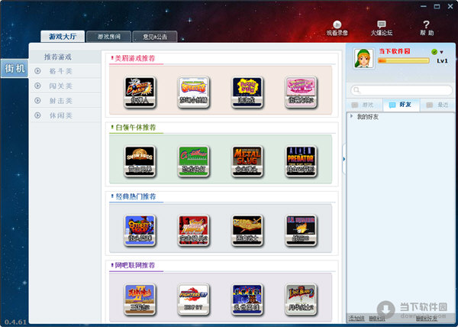Click the 美眉游戏推荐 section header
458x327 pixels.
tap(135, 58)
